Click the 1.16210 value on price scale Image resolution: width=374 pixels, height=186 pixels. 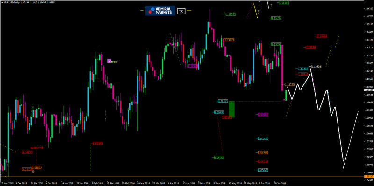click(369, 8)
